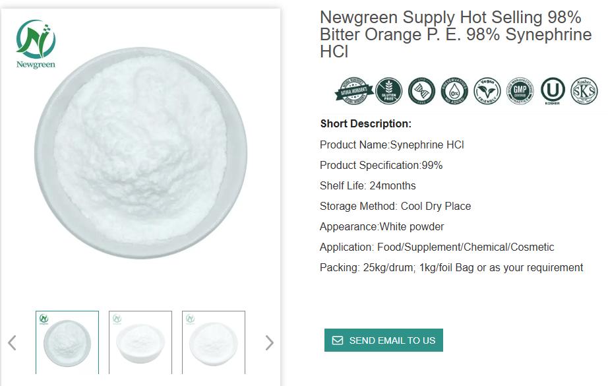Click the Gluten Free badge
608x386 pixels.
click(x=389, y=91)
